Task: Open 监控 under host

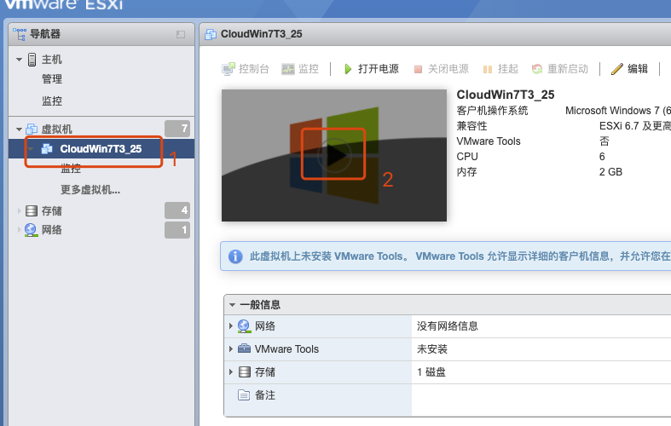Action: click(52, 101)
